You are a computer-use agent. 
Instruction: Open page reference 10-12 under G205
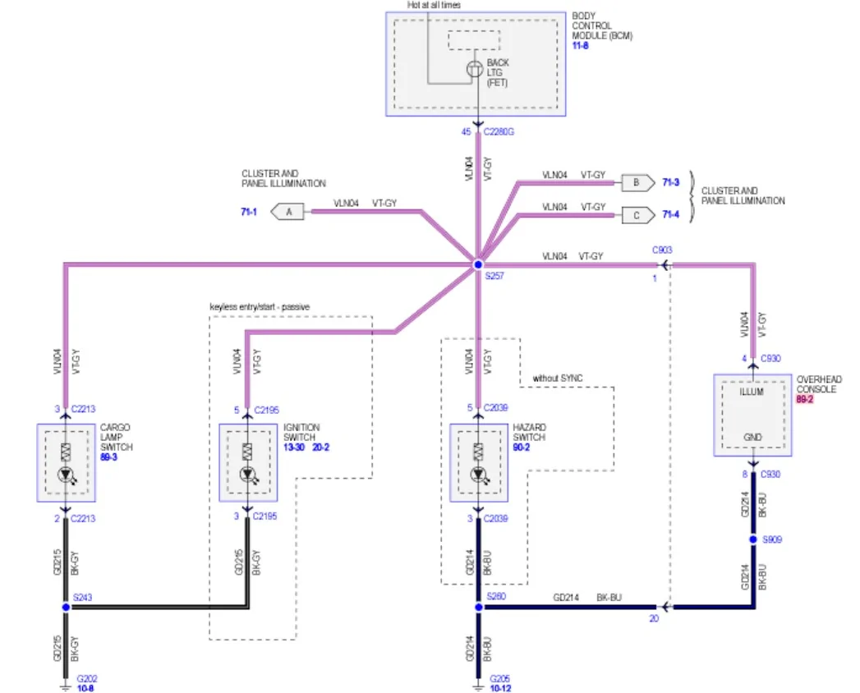coord(500,688)
